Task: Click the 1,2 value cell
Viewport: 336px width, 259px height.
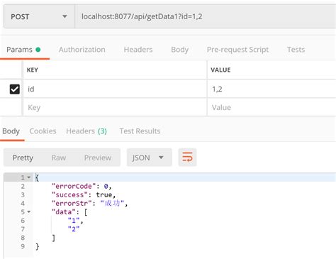Action: (271, 89)
